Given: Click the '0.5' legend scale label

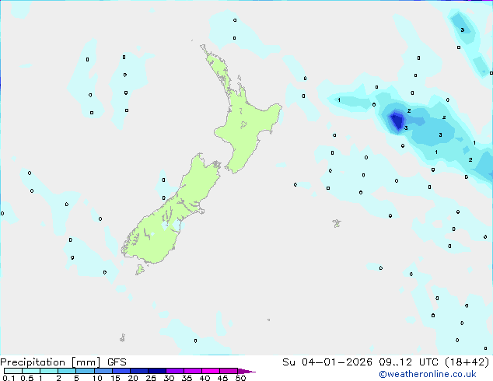Looking at the screenshot, I should (x=27, y=378).
